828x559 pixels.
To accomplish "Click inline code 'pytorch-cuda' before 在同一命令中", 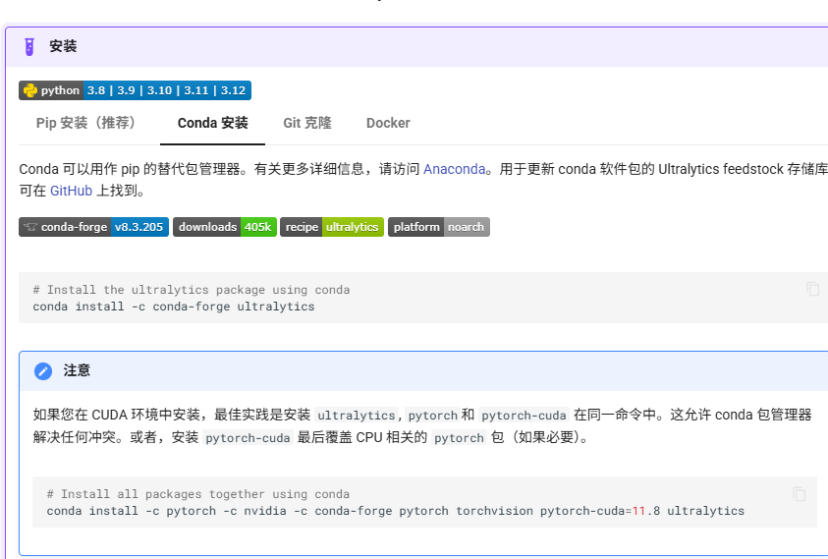I will pos(524,416).
